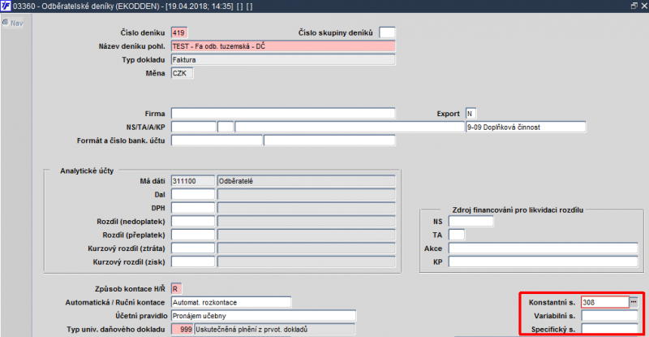Viewport: 649px width, 337px height.
Task: Click the Typ univ. daňového dokladu code 999
Action: point(182,329)
